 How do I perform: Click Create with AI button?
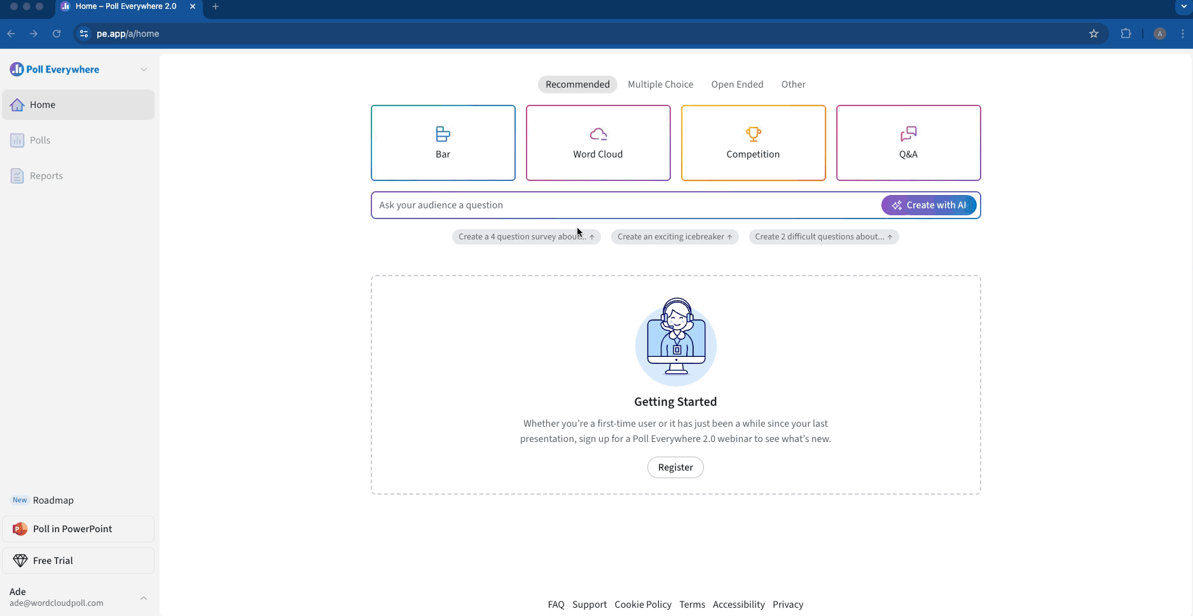929,205
